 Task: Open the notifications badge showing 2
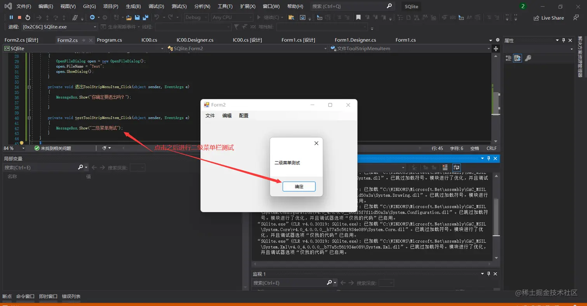click(523, 7)
